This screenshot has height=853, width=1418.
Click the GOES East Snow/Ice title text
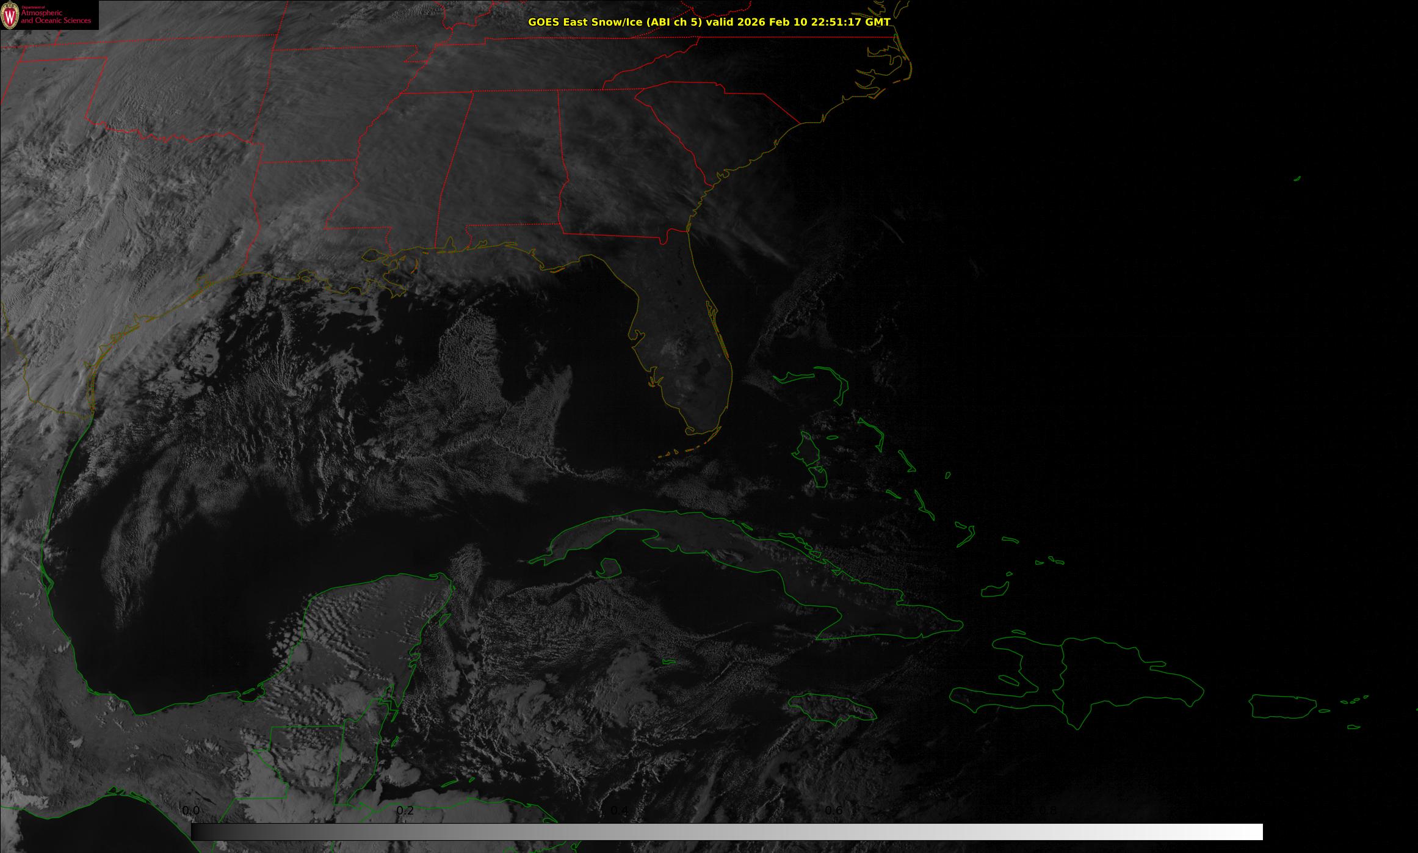click(x=708, y=22)
